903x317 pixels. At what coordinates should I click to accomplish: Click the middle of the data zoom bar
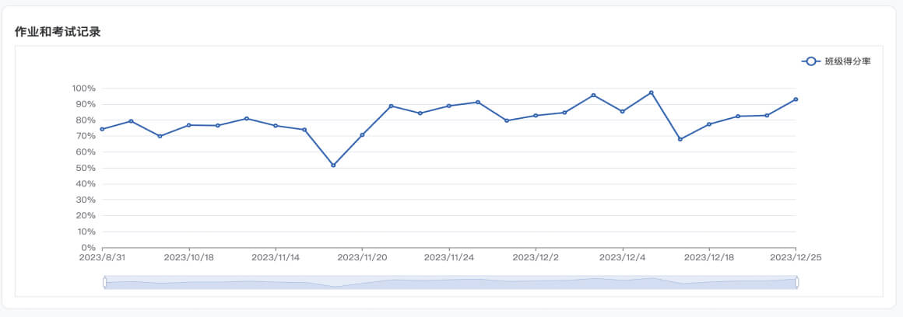451,283
